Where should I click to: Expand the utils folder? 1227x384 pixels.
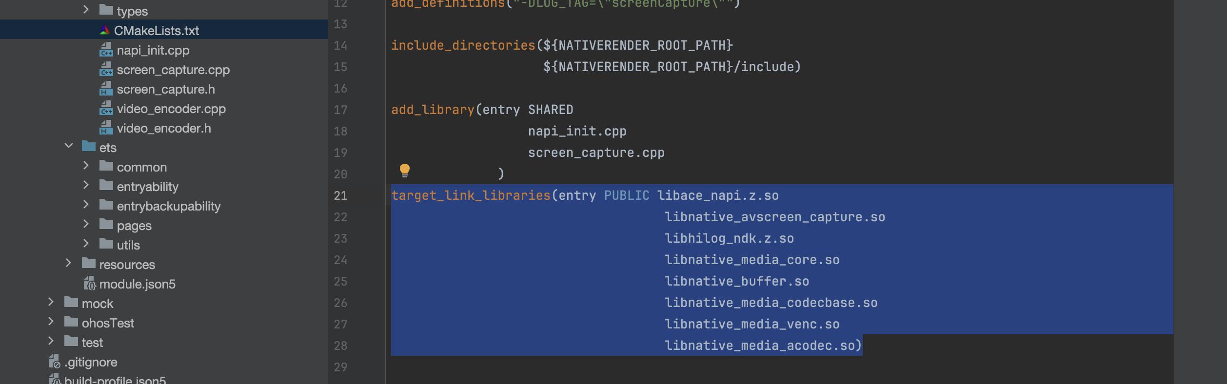coord(86,243)
